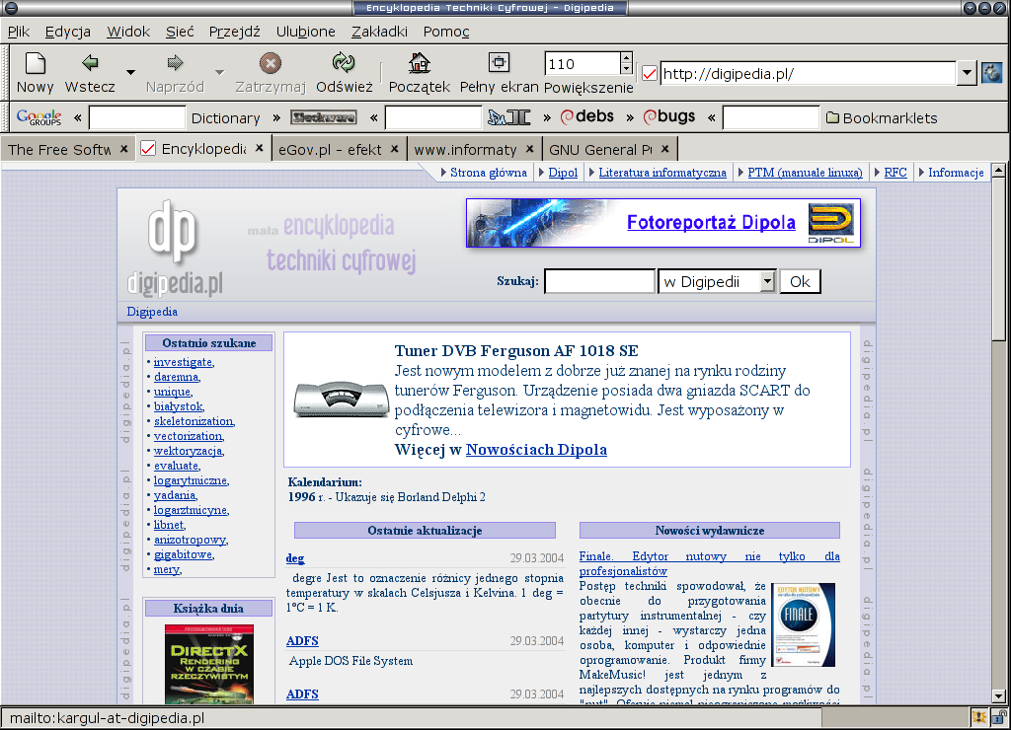Click the Debian debs bookmark
The width and height of the screenshot is (1011, 730).
click(586, 116)
